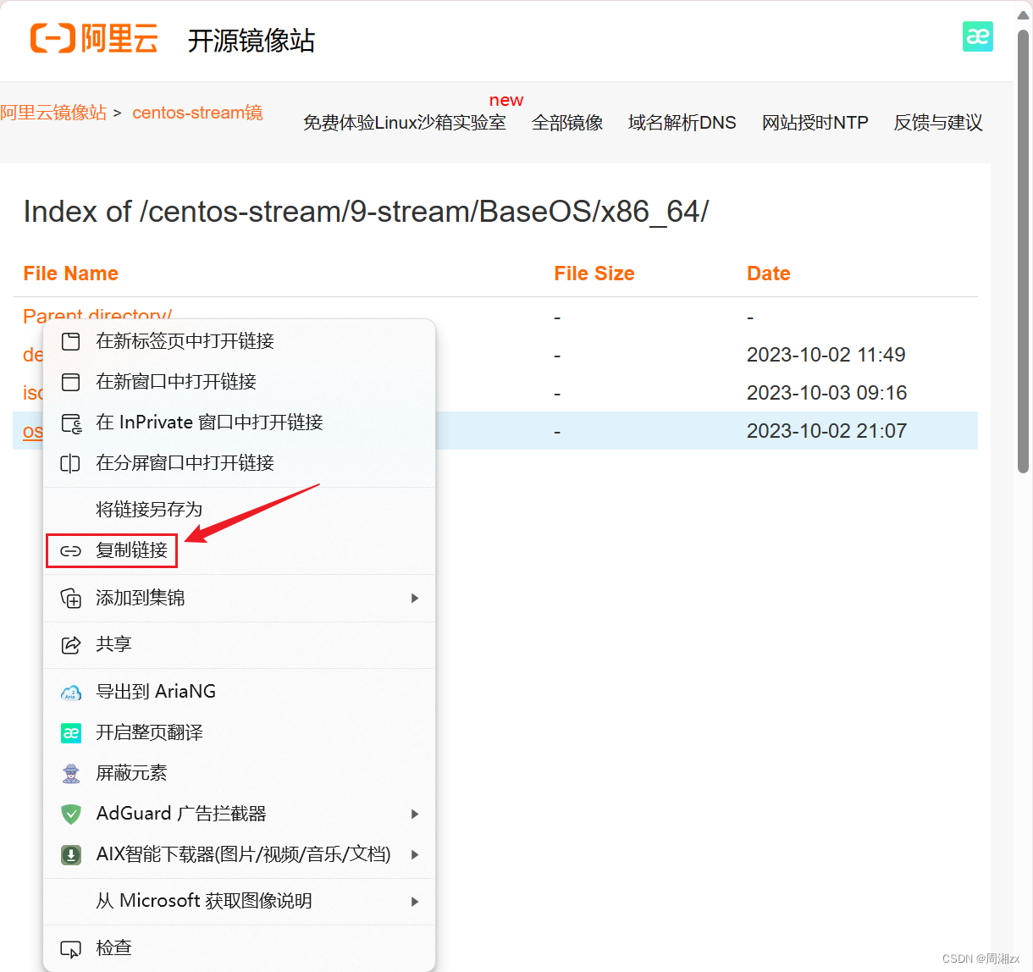The height and width of the screenshot is (972, 1033).
Task: Click the window icon beside 在新窗口中打开链接
Action: tap(71, 382)
